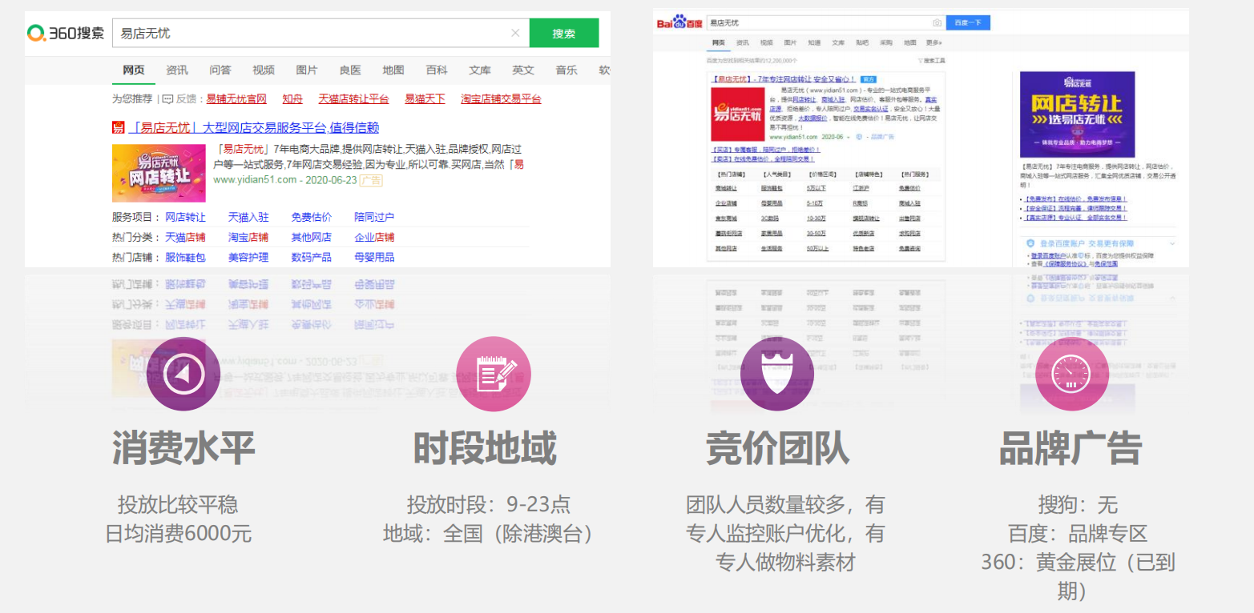Open Baidu result title 【易店无忧】7年专注网店转让
Screen dimensions: 1254x613
click(784, 79)
